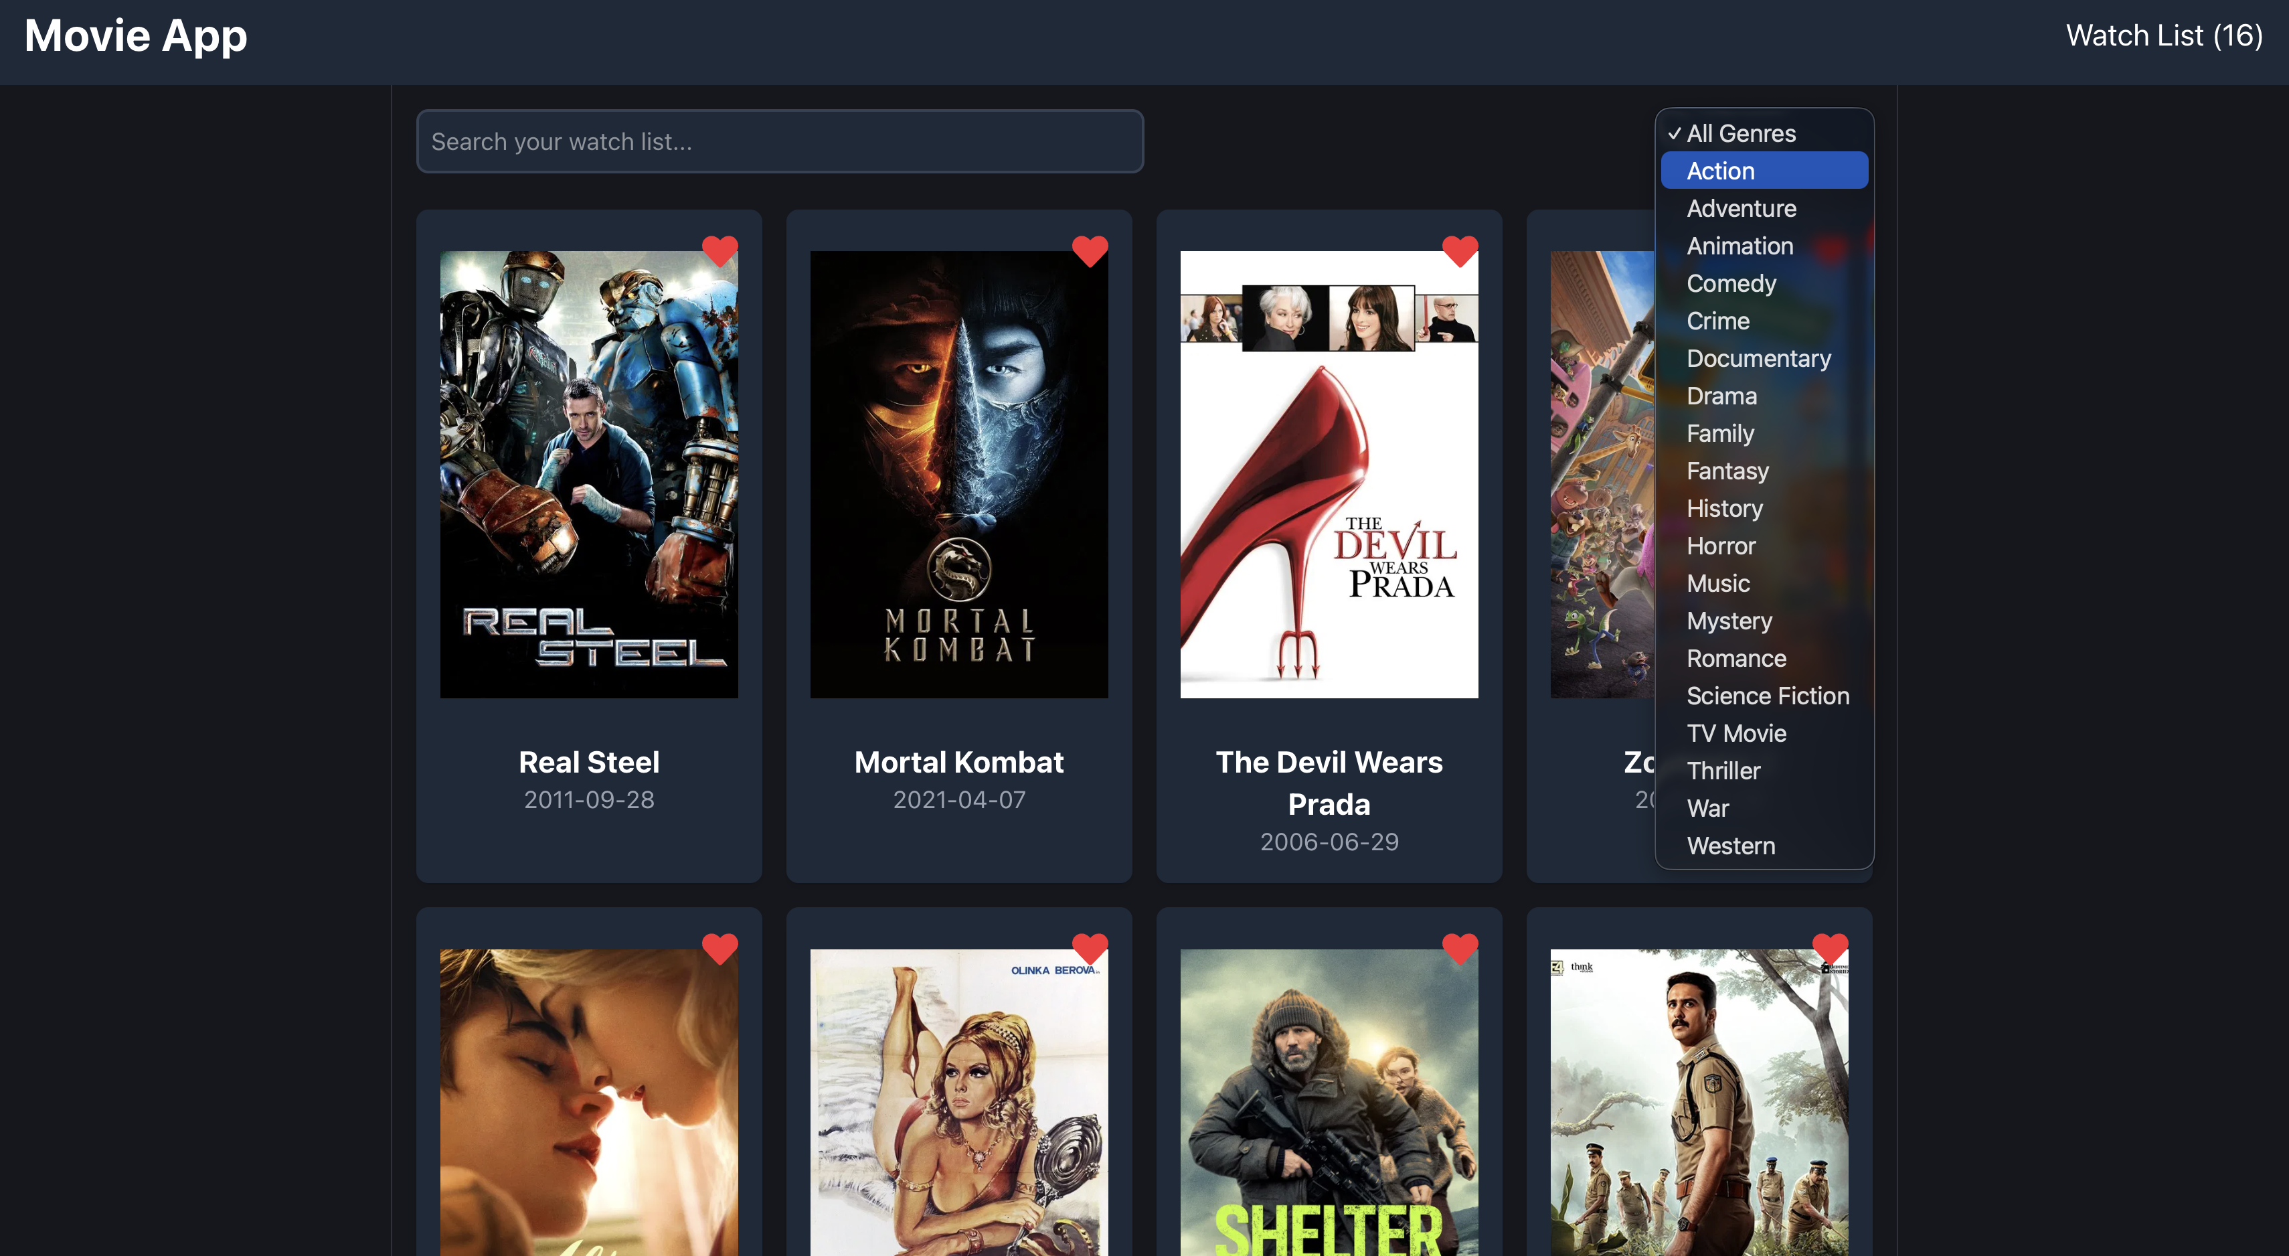Pick War in the genre list
This screenshot has height=1256, width=2289.
tap(1765, 809)
